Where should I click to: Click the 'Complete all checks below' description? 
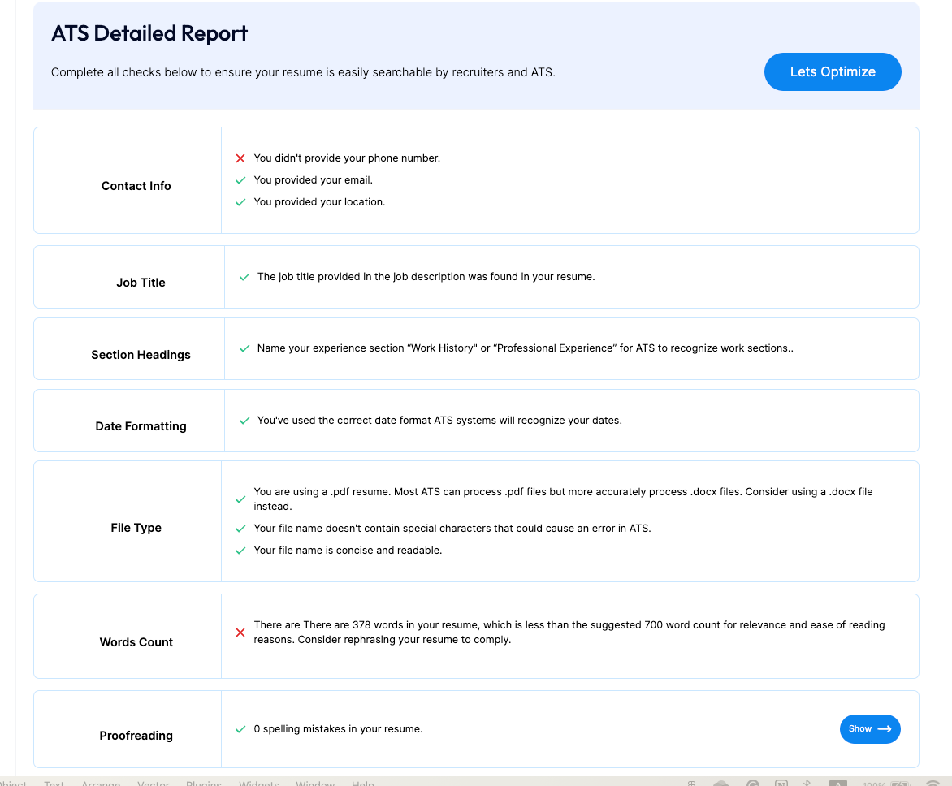click(x=303, y=72)
